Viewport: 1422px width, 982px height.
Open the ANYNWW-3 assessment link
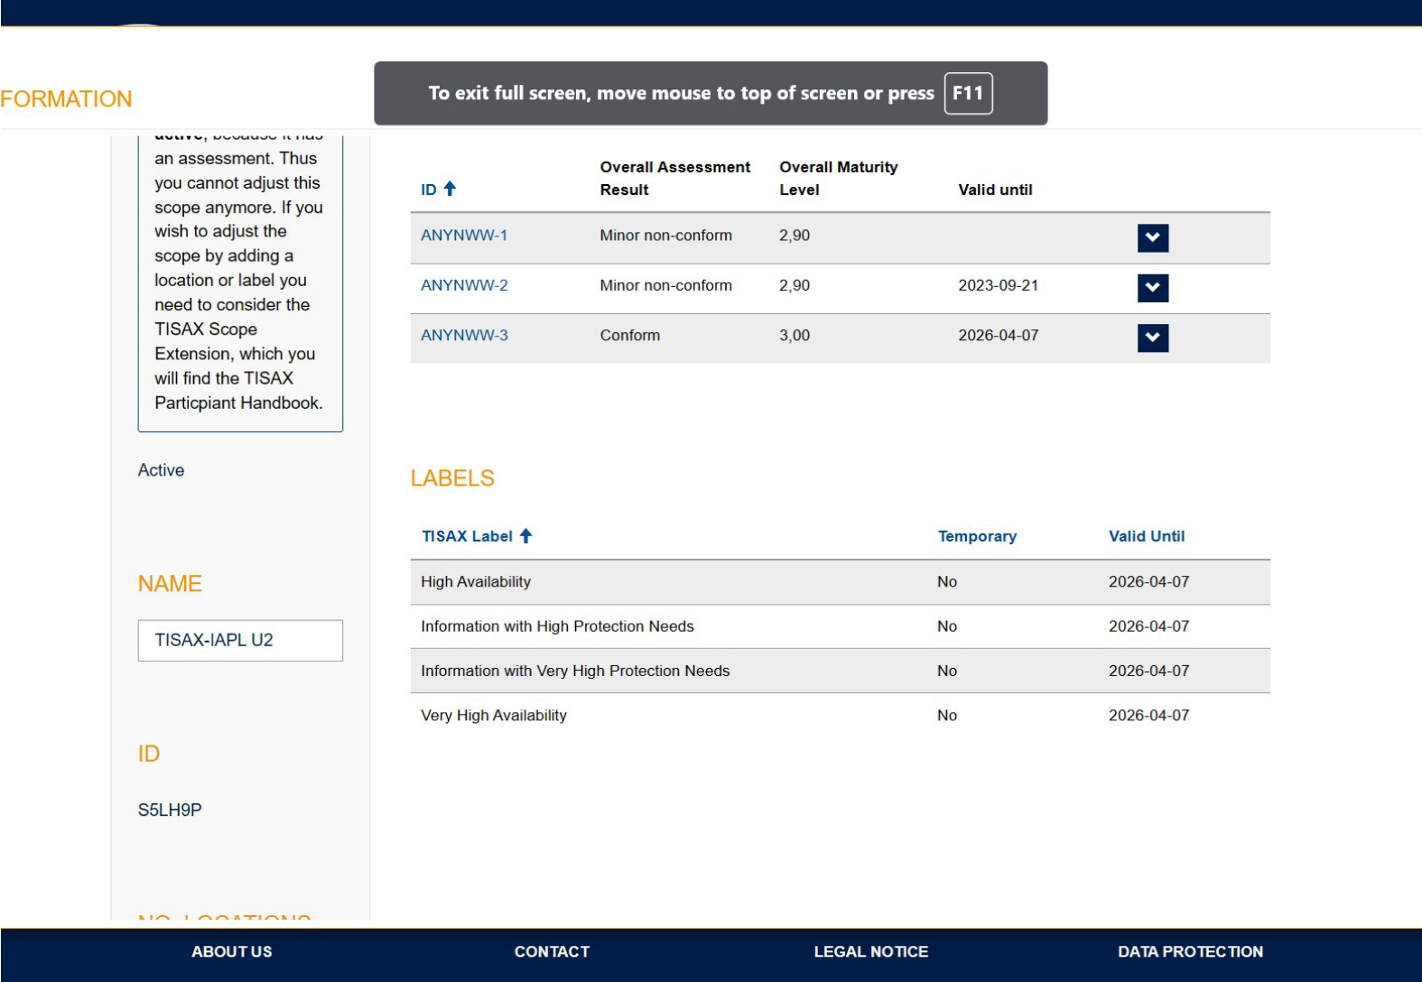click(x=464, y=335)
